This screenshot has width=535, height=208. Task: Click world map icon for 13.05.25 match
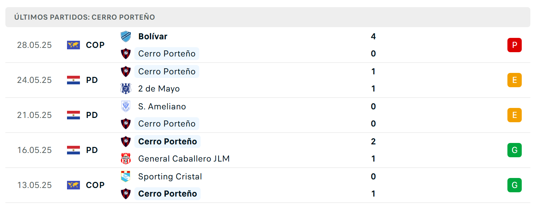[x=73, y=185]
